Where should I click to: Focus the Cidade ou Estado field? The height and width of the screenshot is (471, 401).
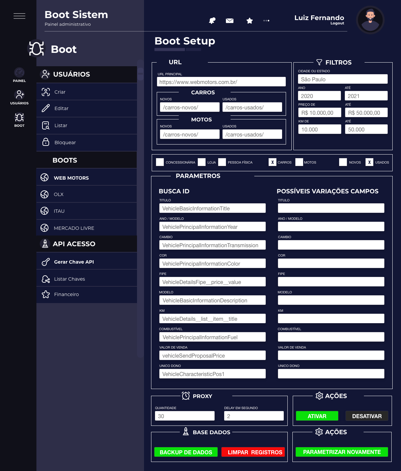[343, 79]
